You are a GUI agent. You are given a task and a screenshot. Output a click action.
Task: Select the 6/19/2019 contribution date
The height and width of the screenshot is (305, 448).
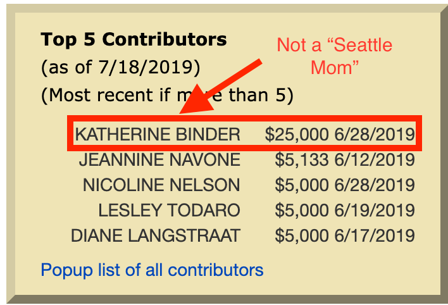pos(375,210)
